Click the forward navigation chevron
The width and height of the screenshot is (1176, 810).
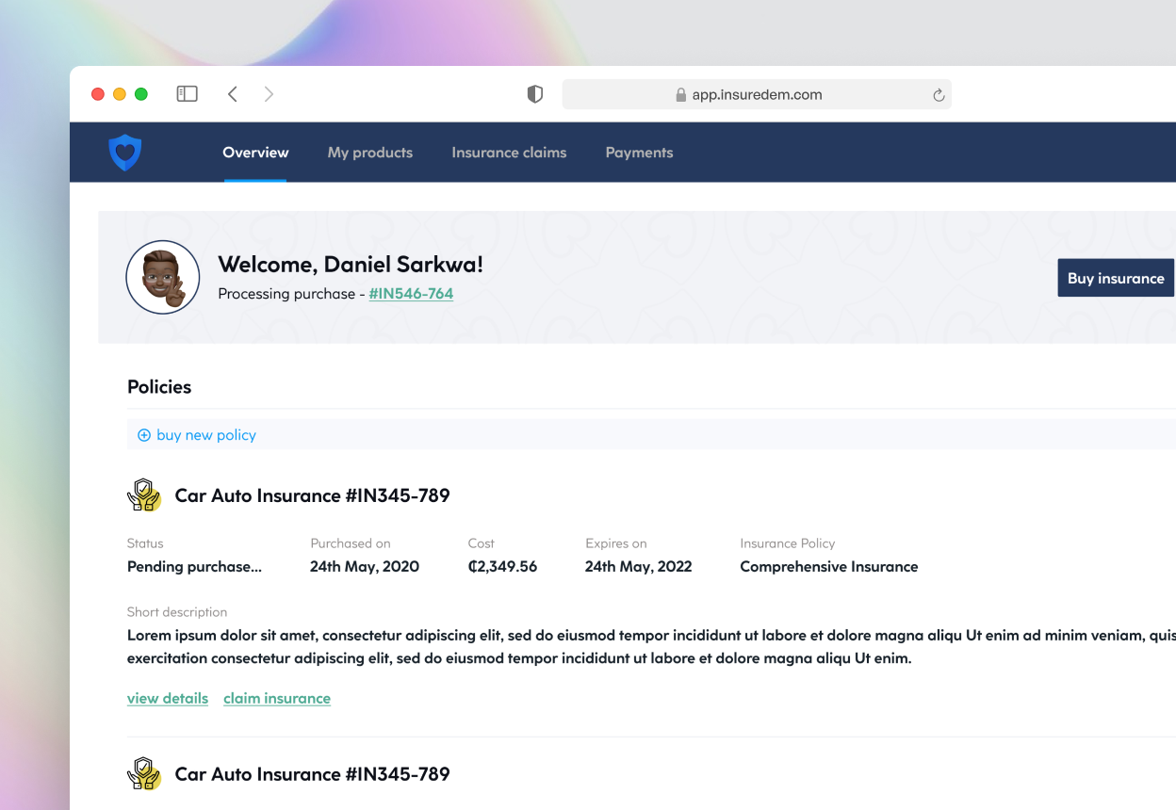(269, 93)
